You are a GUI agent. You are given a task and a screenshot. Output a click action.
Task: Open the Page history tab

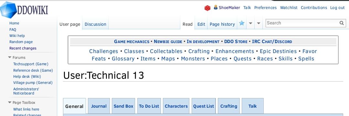coord(222,24)
